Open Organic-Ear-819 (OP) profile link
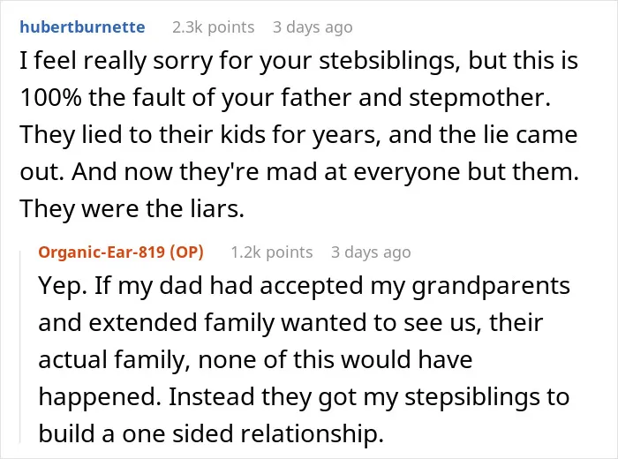 (121, 252)
